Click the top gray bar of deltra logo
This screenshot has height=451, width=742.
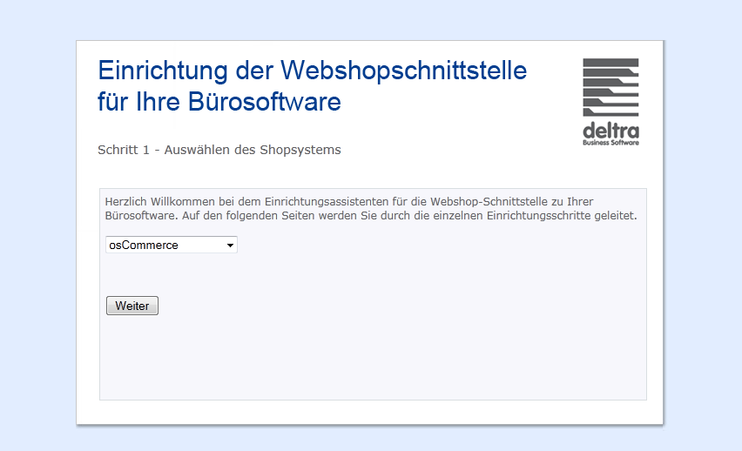[610, 62]
